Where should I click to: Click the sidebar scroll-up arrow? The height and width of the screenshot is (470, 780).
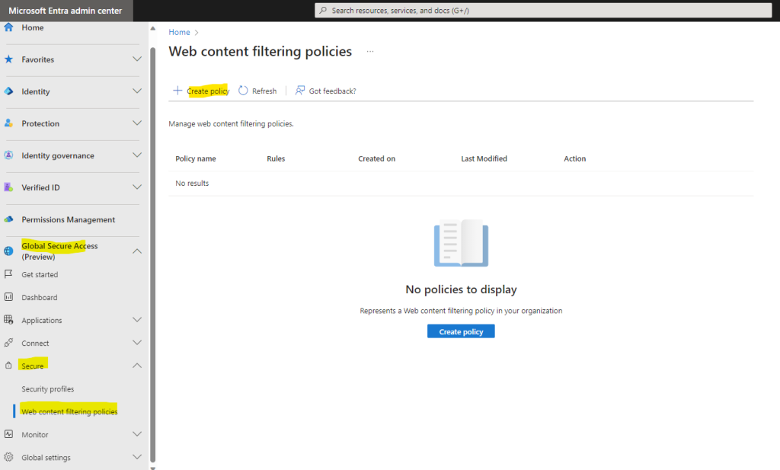152,29
